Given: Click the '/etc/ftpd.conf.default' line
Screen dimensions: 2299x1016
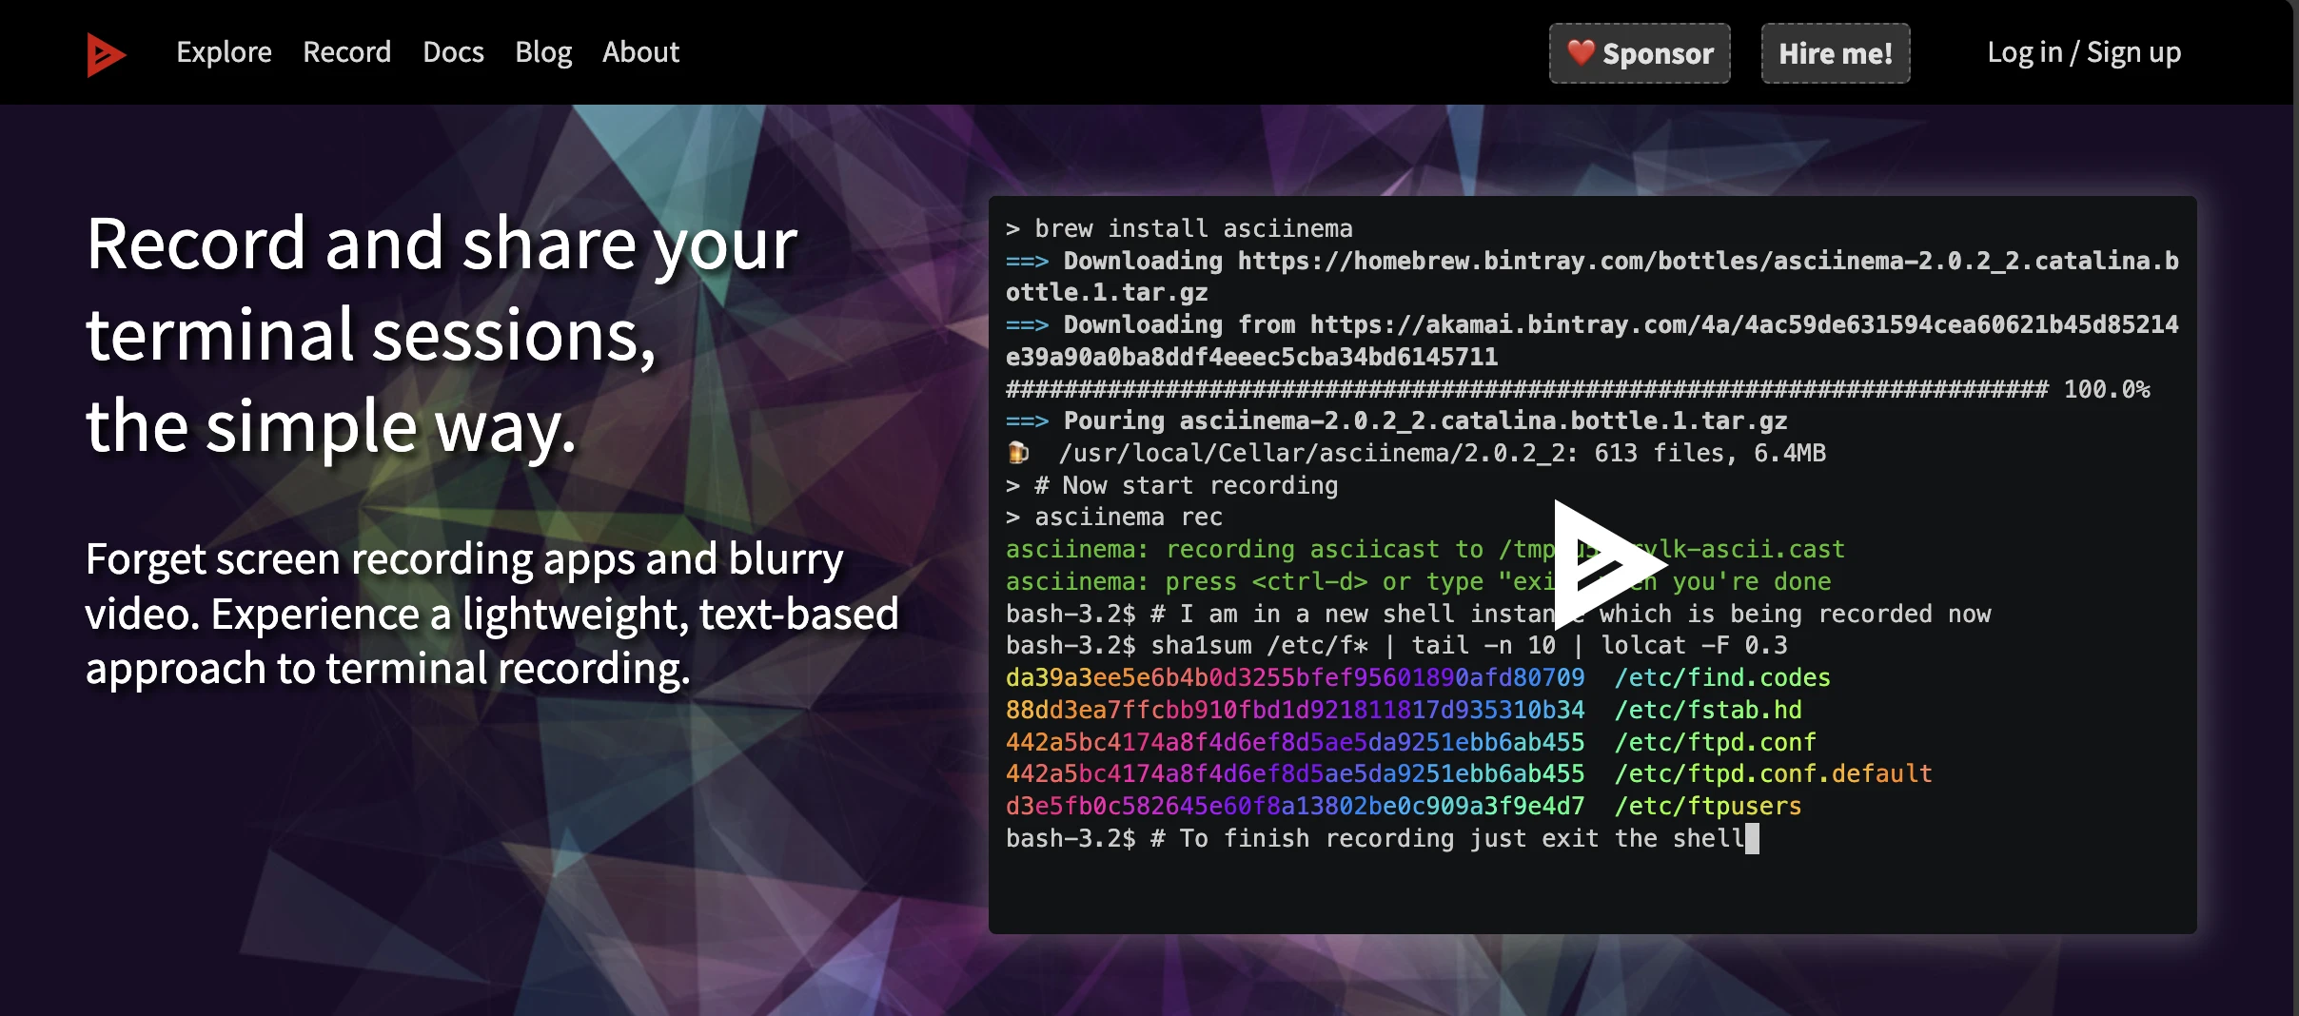Looking at the screenshot, I should (x=1469, y=774).
